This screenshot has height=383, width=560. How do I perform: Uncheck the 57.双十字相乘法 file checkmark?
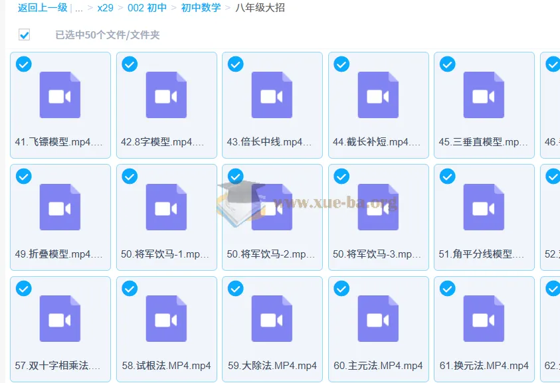tap(24, 288)
